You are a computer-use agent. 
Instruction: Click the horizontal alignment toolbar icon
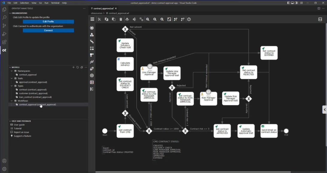(127, 19)
